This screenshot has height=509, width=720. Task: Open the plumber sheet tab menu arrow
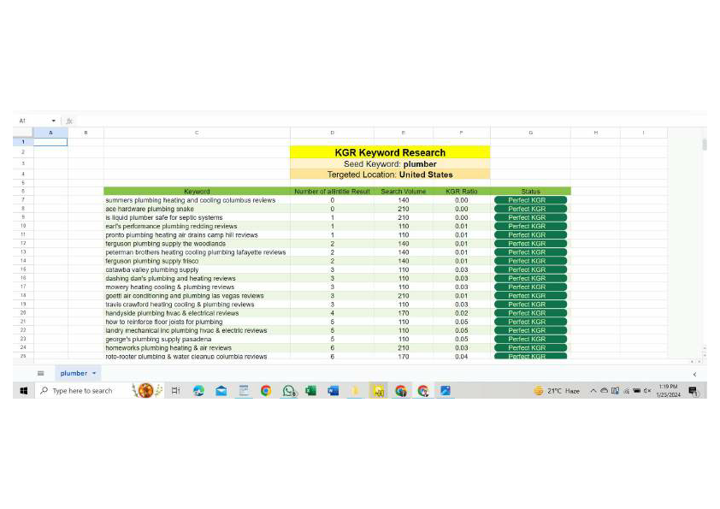(x=92, y=373)
